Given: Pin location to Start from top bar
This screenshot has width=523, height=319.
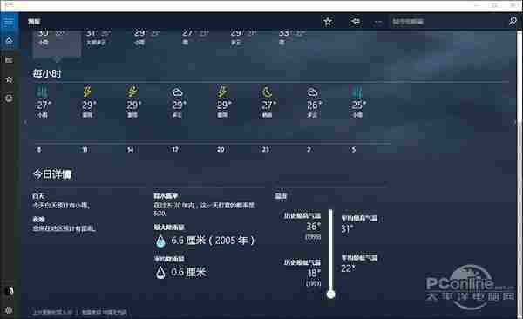Looking at the screenshot, I should (x=355, y=22).
